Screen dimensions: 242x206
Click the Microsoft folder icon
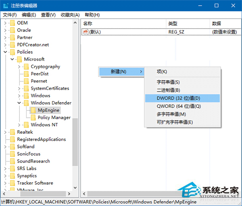[x=19, y=59]
